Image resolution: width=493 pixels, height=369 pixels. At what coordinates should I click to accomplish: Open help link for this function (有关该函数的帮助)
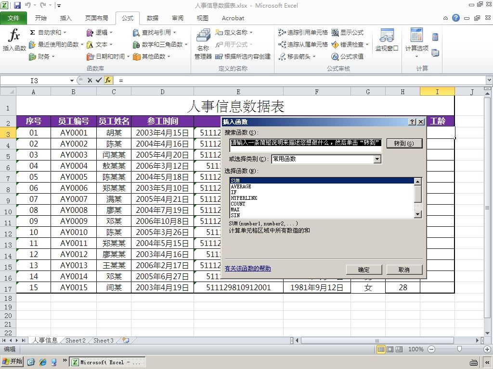click(x=248, y=268)
